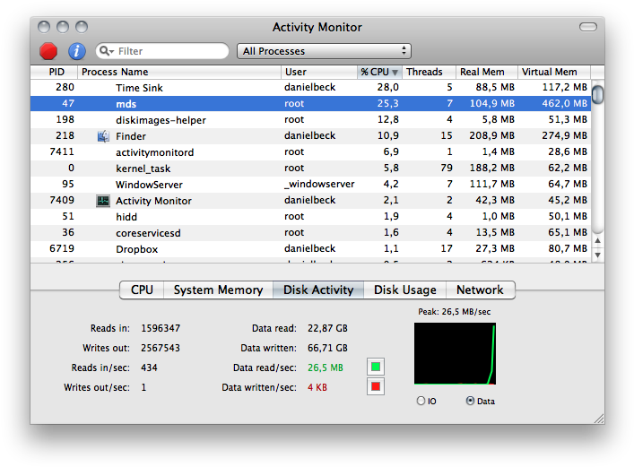Click the scrollbar down arrow

click(597, 255)
